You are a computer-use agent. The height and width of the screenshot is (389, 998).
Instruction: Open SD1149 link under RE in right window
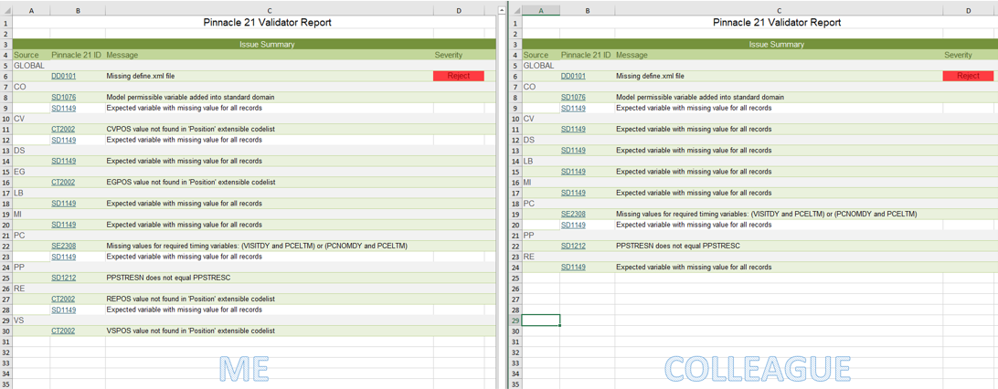click(573, 267)
